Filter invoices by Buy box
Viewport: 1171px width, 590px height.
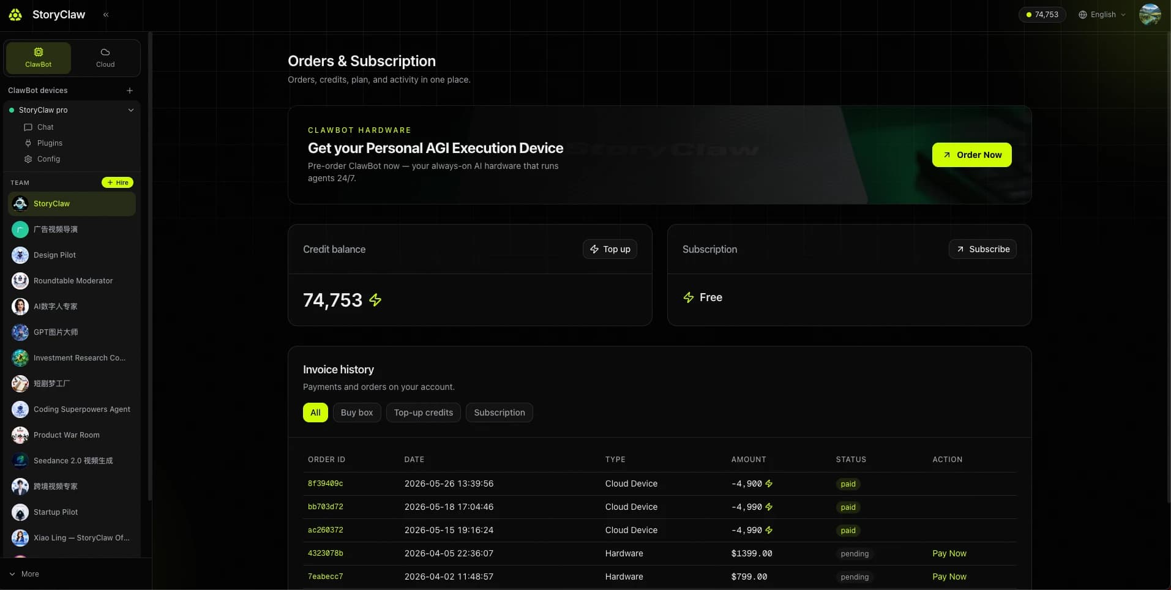(x=357, y=413)
